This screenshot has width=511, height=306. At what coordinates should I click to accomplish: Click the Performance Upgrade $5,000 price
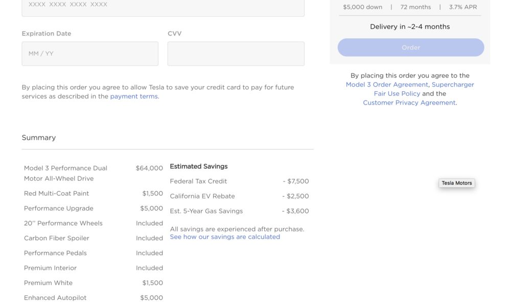[152, 209]
